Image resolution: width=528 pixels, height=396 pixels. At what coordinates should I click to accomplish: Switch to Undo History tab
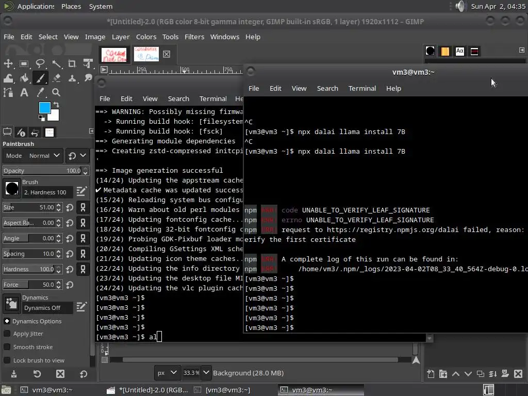pos(35,133)
